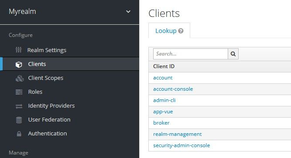Open Authentication settings
The image size is (291, 158).
tap(48, 133)
